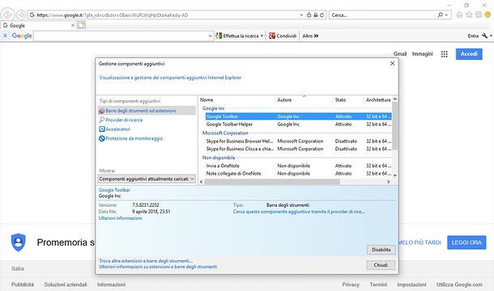
Task: Open the Impostazioni footer link
Action: click(x=411, y=285)
